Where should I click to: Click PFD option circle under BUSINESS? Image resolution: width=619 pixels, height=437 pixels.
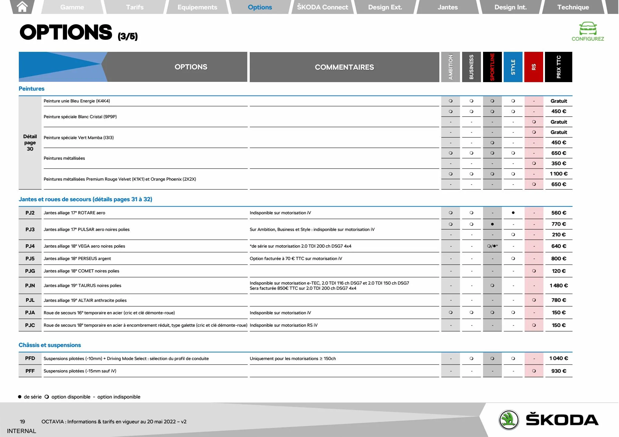click(x=471, y=358)
